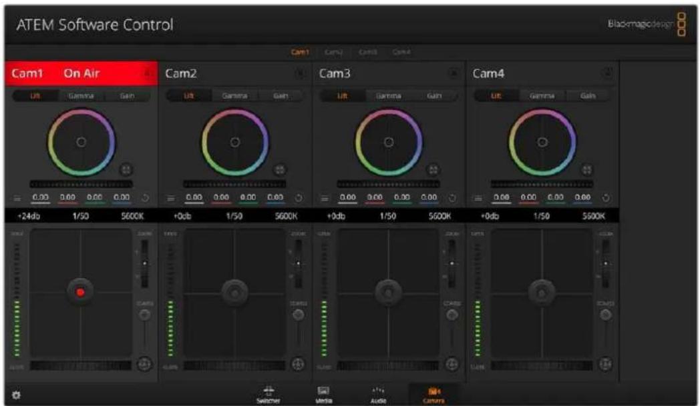Click Cam1 red channel value field
This screenshot has height=406, width=700.
[x=67, y=197]
